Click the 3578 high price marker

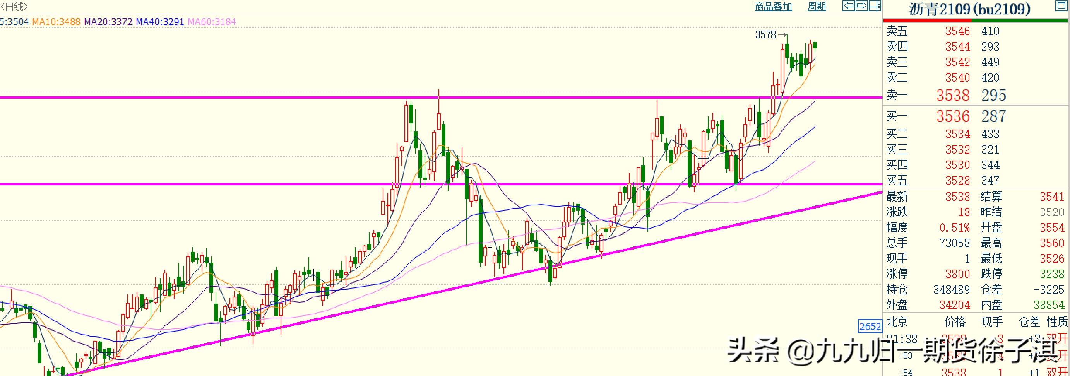click(x=765, y=35)
